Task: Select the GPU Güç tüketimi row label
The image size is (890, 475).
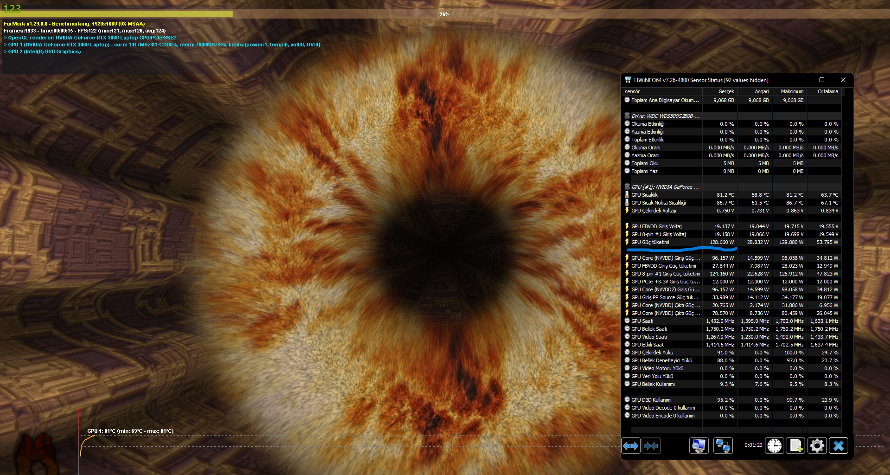Action: pos(650,242)
